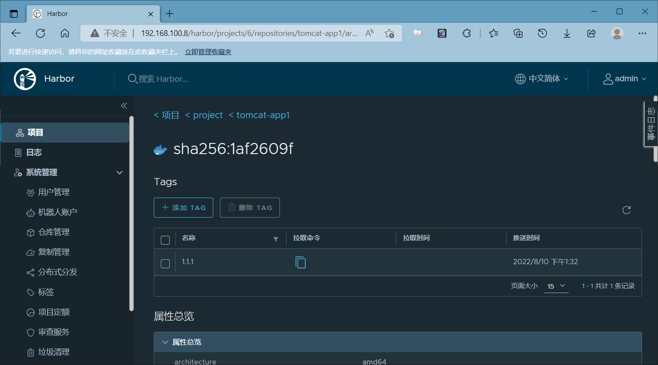Click into the 搜索 Harbor search field
Viewport: 658px width, 365px height.
tap(164, 79)
